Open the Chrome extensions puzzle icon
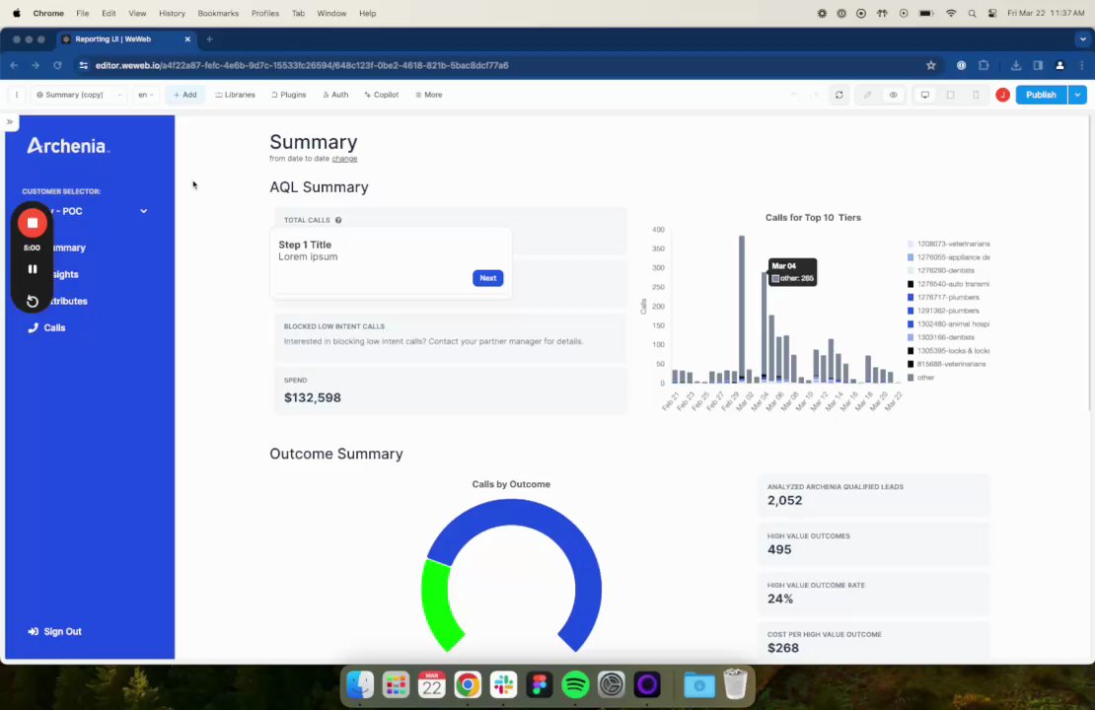Viewport: 1095px width, 710px height. 984,65
